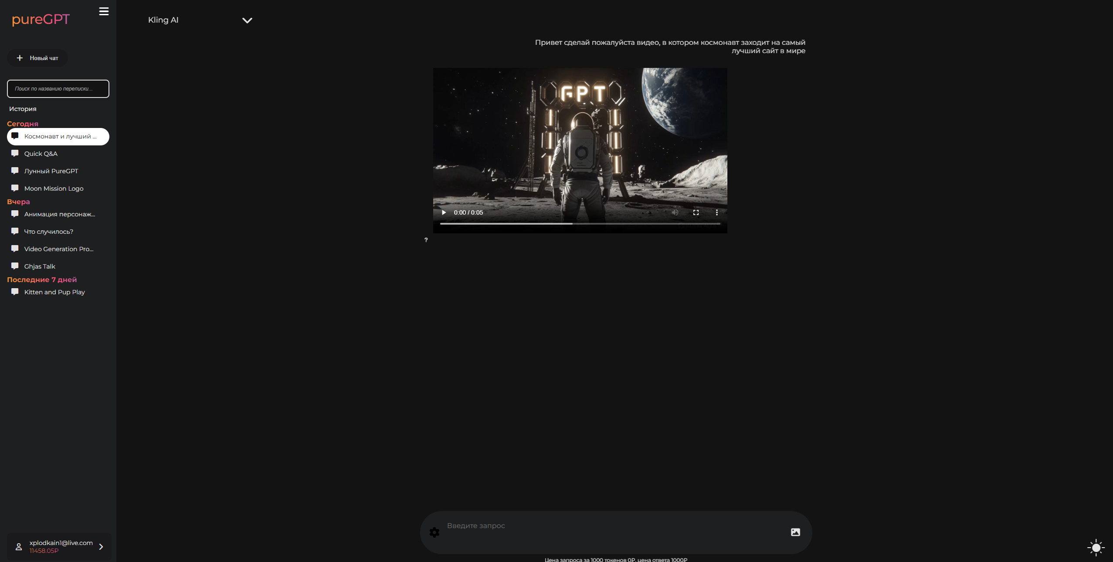Start a new chat with Новый чат
The width and height of the screenshot is (1113, 562).
37,58
